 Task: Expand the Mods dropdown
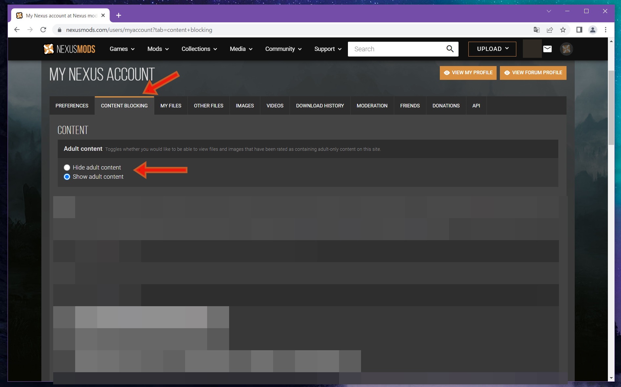[x=158, y=49]
